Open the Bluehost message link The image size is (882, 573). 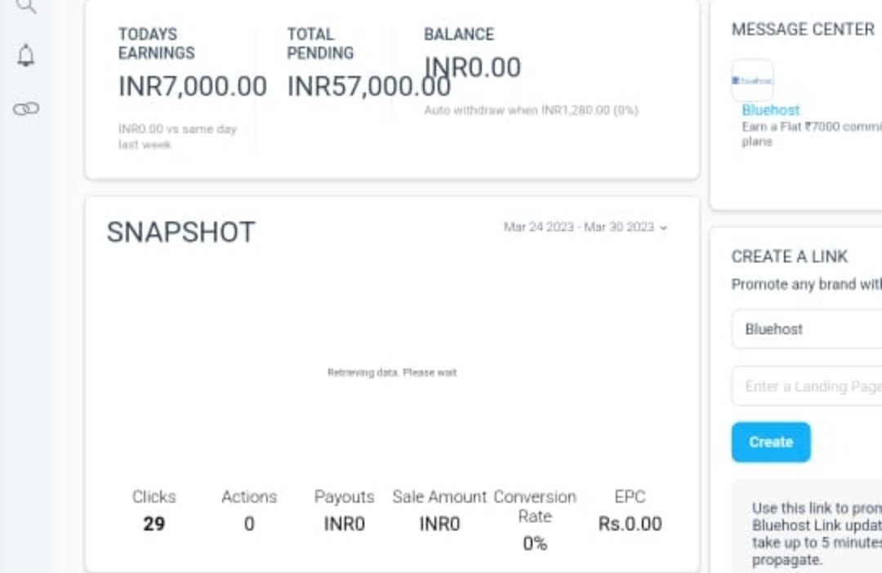click(770, 110)
